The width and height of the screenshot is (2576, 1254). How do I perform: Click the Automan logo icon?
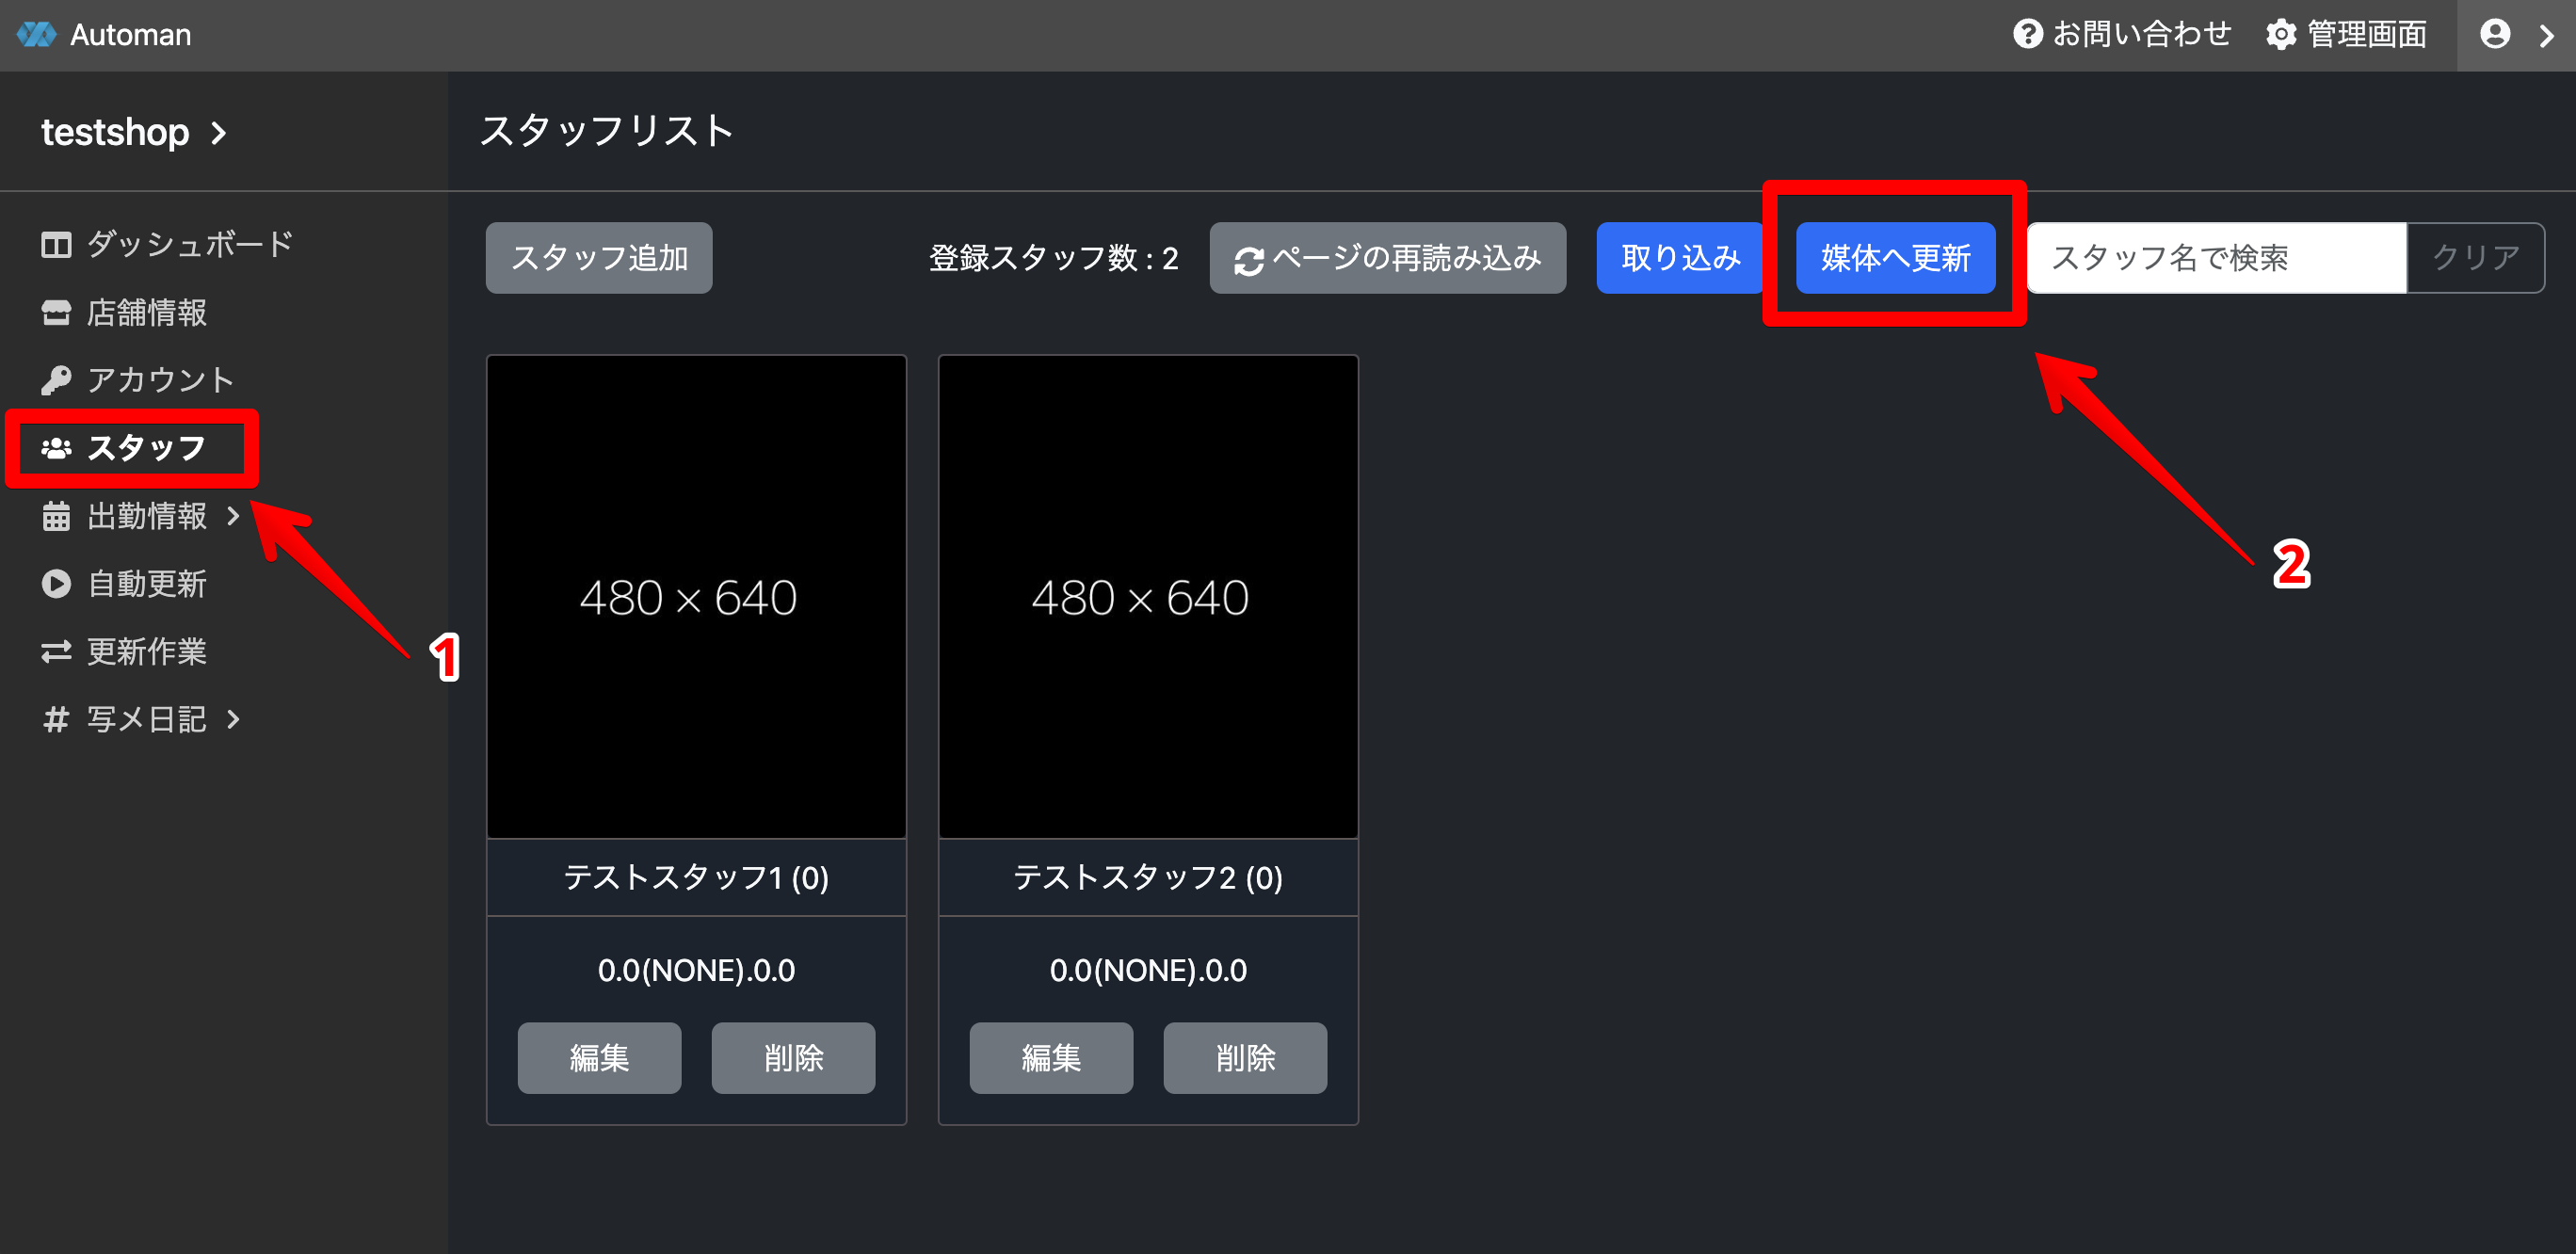click(37, 35)
